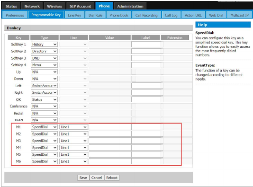The height and width of the screenshot is (187, 253).
Task: Switch to the Network tab
Action: point(32,6)
